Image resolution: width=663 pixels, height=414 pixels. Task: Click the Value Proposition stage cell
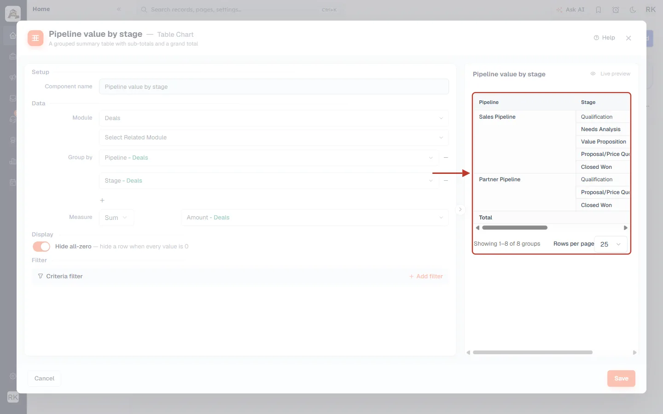click(603, 142)
